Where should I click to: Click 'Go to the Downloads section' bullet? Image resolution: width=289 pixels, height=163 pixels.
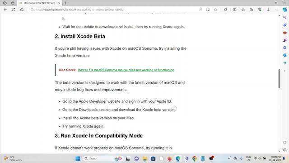tap(119, 110)
